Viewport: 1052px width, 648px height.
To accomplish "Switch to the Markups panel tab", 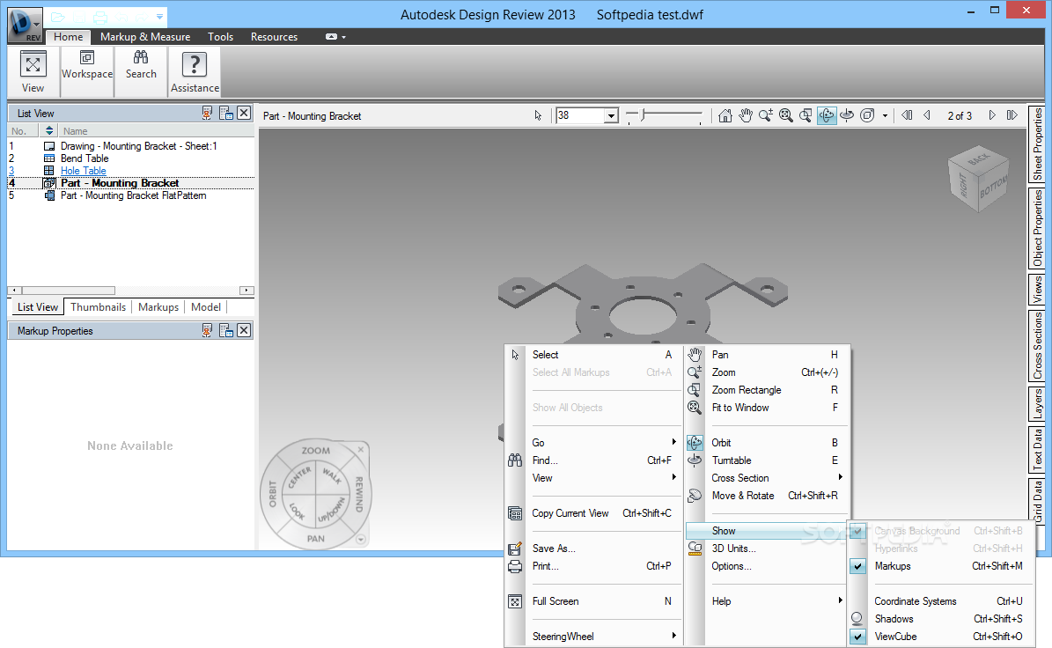I will coord(158,307).
